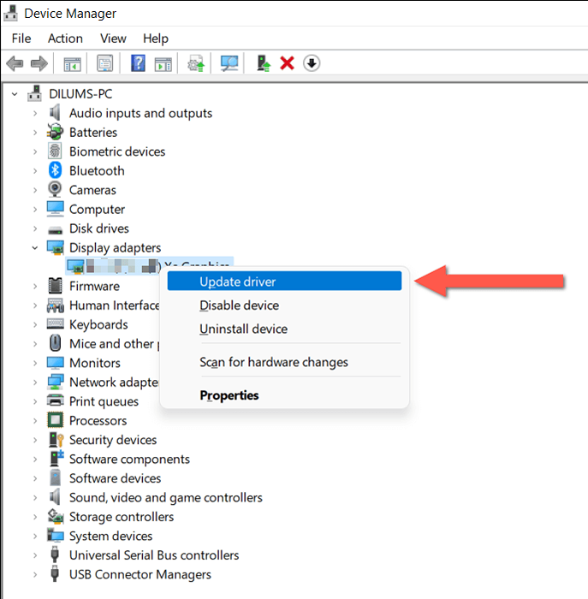Expand the Audio inputs and outputs node
The image size is (588, 599).
35,114
